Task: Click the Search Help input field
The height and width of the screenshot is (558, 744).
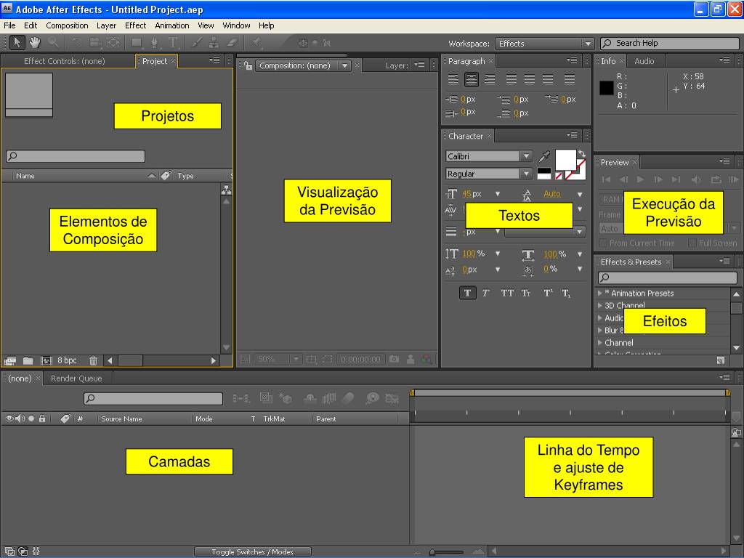Action: click(669, 43)
